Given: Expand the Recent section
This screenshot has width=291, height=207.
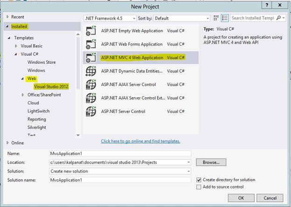Looking at the screenshot, I should [x=7, y=17].
